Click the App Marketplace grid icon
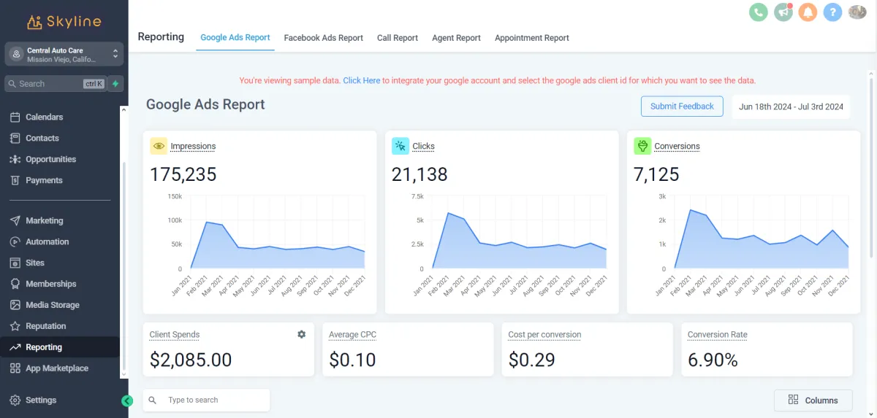 pos(15,368)
